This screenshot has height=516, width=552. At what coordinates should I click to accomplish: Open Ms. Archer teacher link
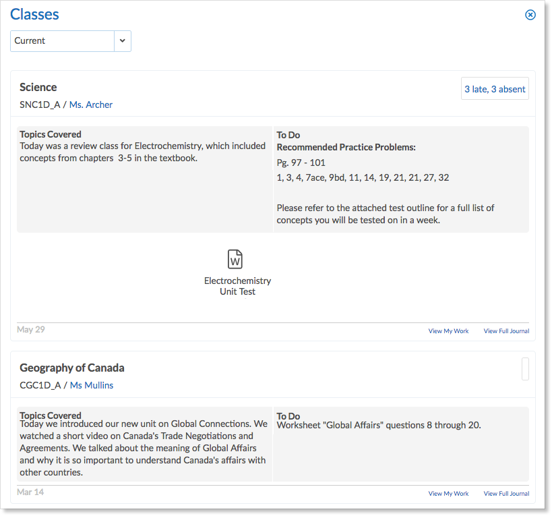tap(91, 105)
